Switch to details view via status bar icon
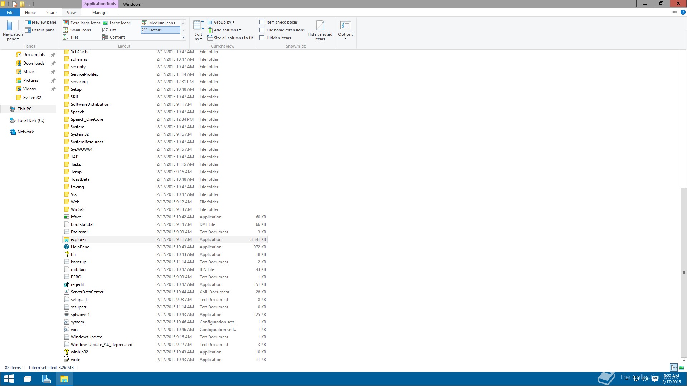The width and height of the screenshot is (687, 386). pos(674,367)
